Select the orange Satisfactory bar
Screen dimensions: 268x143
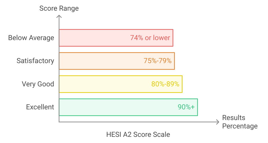click(117, 61)
